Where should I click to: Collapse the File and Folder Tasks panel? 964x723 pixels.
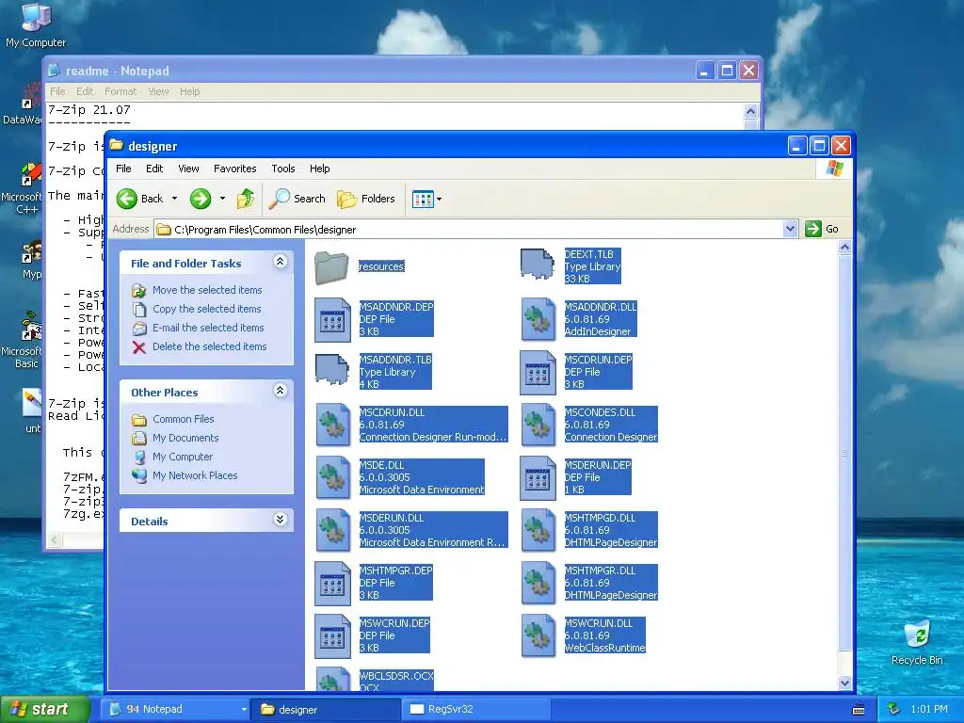pos(280,262)
